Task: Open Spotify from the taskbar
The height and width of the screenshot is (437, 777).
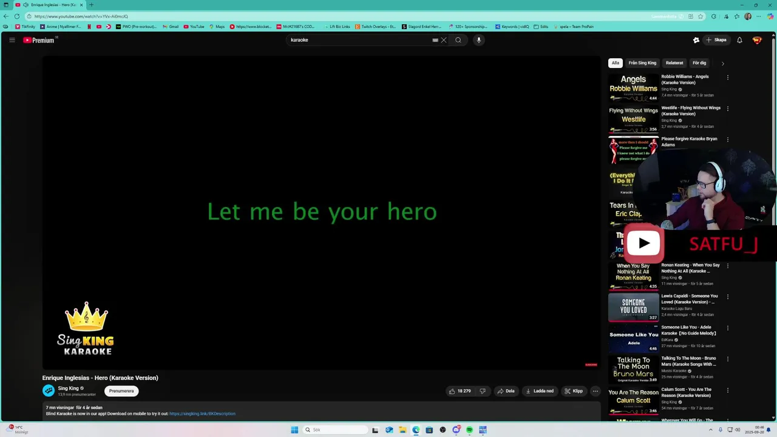Action: click(469, 430)
